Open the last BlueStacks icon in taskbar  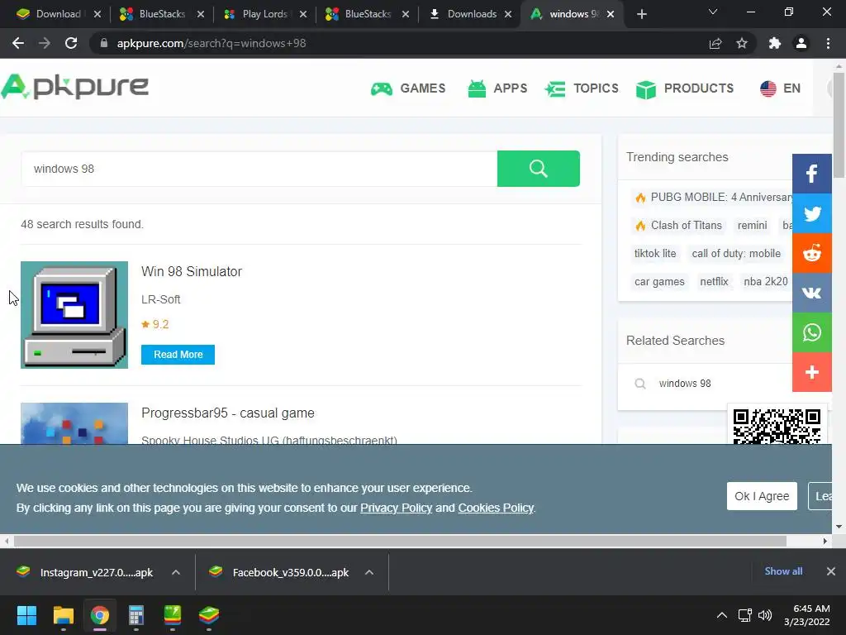(x=209, y=615)
